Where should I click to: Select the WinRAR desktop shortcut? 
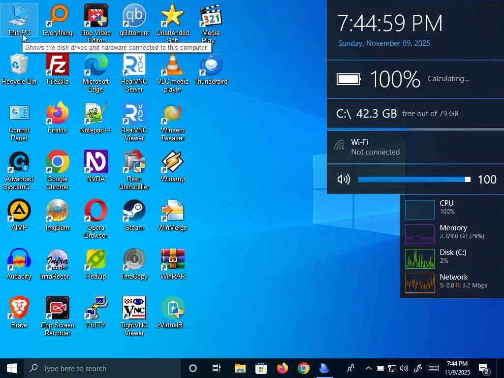coord(173,264)
